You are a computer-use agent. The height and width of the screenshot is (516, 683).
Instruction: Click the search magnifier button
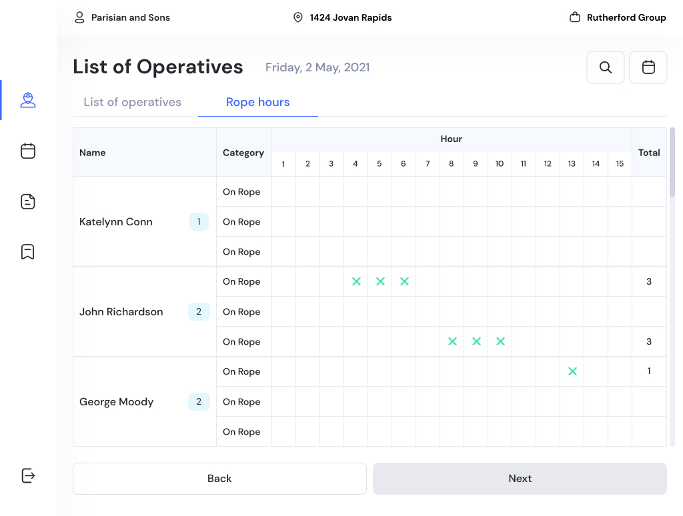pos(606,67)
